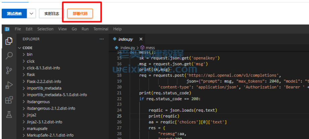Open the Source Control view icon
309x139 pixels.
[9, 71]
